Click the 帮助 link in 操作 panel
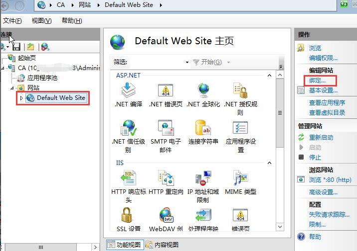Screen dimensions: 357x251 [x=315, y=237]
